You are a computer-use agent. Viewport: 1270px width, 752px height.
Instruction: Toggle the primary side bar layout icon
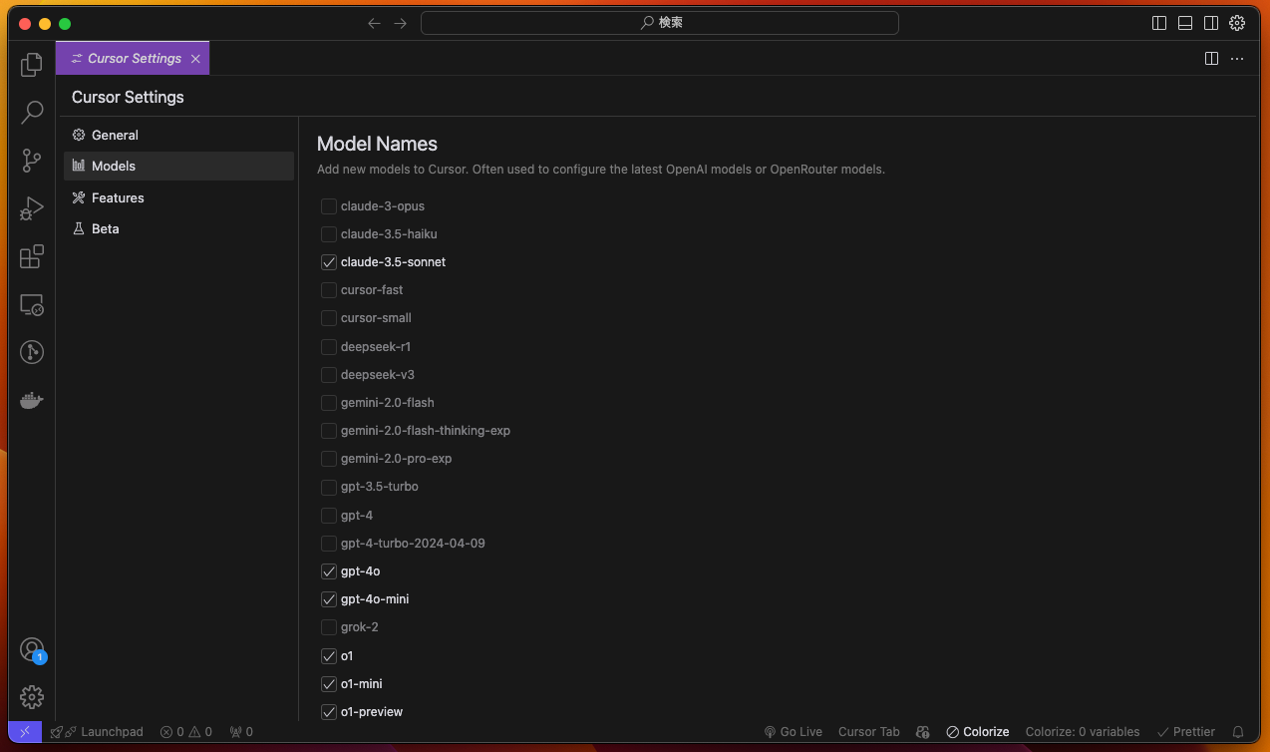coord(1159,23)
